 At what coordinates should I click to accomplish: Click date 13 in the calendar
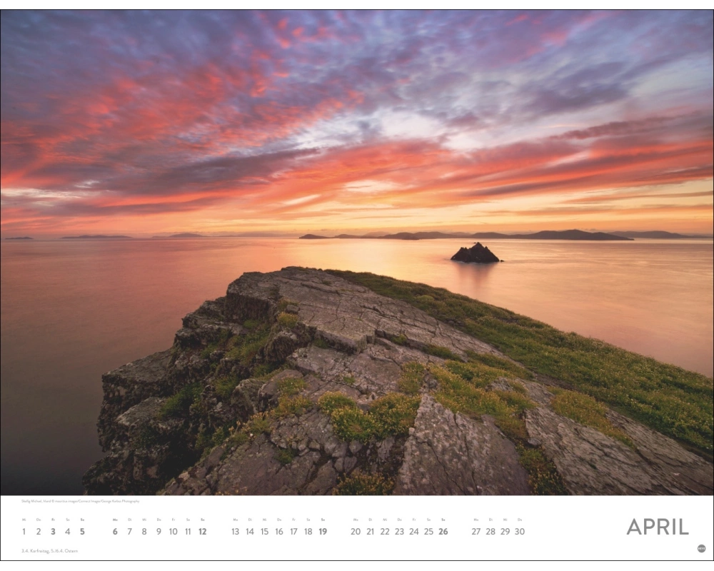(x=235, y=532)
